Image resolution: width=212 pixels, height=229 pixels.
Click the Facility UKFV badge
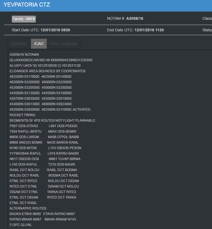pos(24,19)
